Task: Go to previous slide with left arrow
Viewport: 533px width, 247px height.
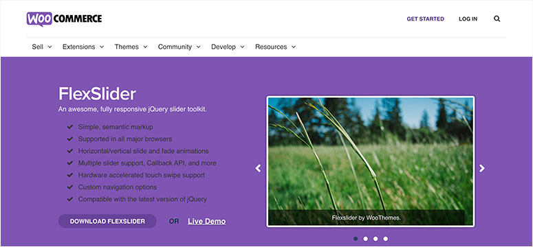Action: [x=258, y=168]
